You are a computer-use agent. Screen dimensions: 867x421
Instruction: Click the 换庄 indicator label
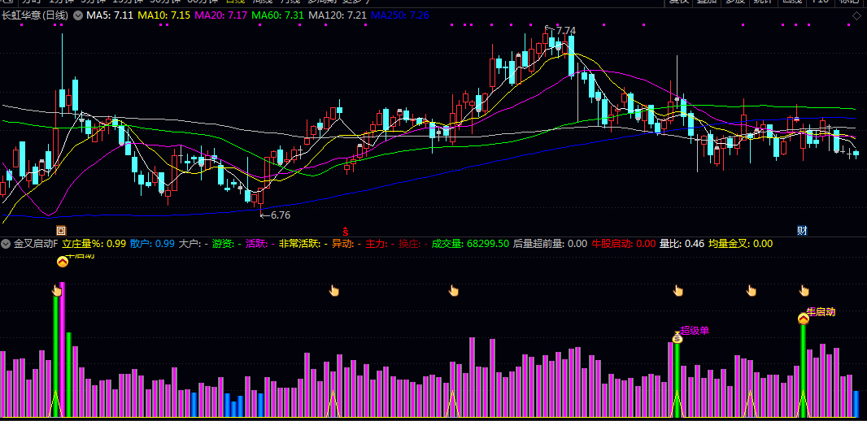tap(412, 244)
